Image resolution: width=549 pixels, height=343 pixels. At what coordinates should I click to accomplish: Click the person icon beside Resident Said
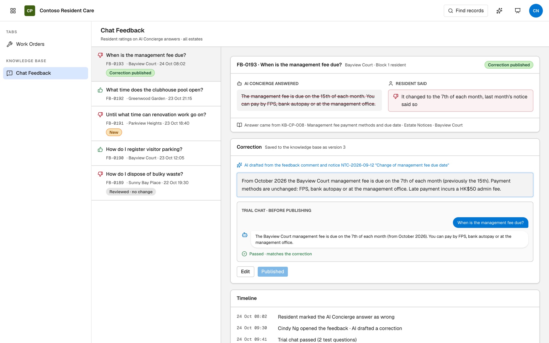click(x=391, y=83)
